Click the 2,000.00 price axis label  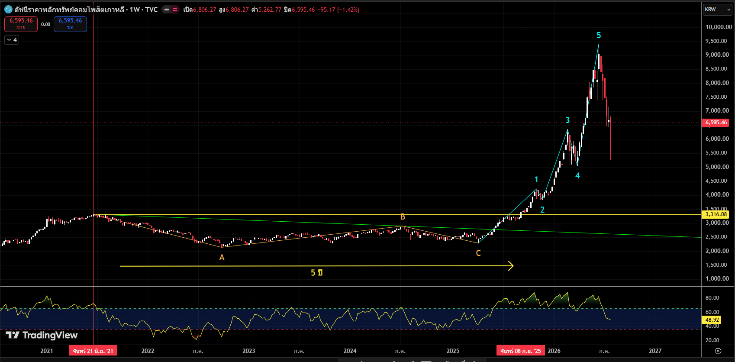click(x=717, y=251)
